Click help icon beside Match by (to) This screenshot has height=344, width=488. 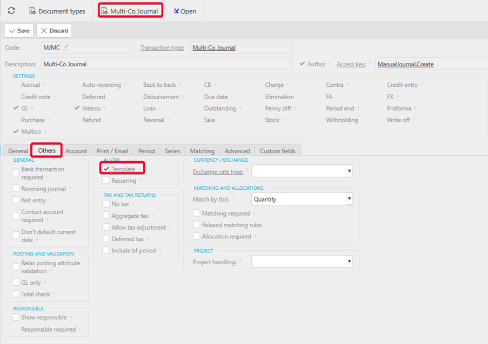pos(233,197)
